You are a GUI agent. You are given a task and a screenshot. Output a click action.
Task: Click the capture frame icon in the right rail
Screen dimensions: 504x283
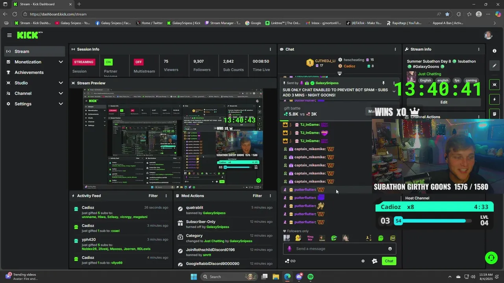[x=495, y=85]
